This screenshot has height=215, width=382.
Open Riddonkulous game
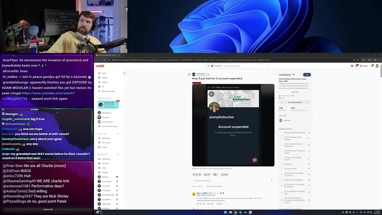tap(107, 113)
